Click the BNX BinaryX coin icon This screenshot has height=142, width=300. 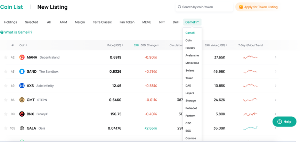[22, 114]
